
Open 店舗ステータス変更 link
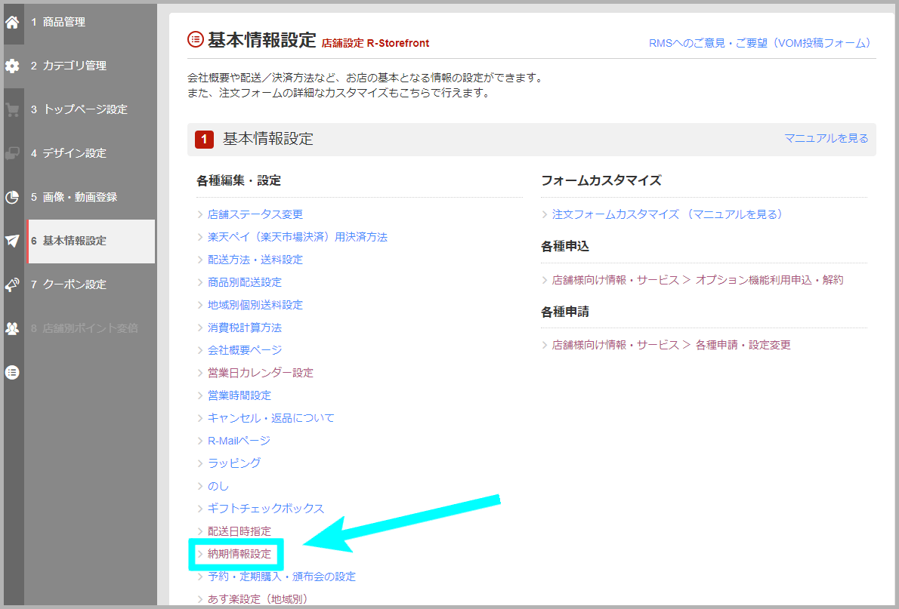[255, 214]
